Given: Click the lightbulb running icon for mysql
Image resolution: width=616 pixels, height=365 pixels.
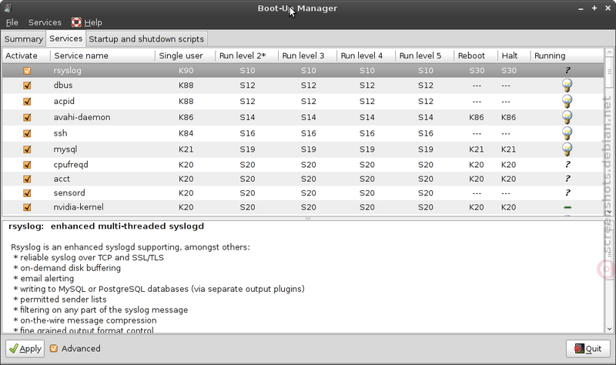Looking at the screenshot, I should (567, 149).
